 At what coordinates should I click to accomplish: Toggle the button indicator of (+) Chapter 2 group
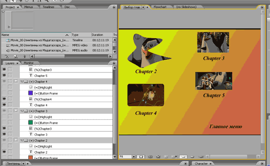16,140
